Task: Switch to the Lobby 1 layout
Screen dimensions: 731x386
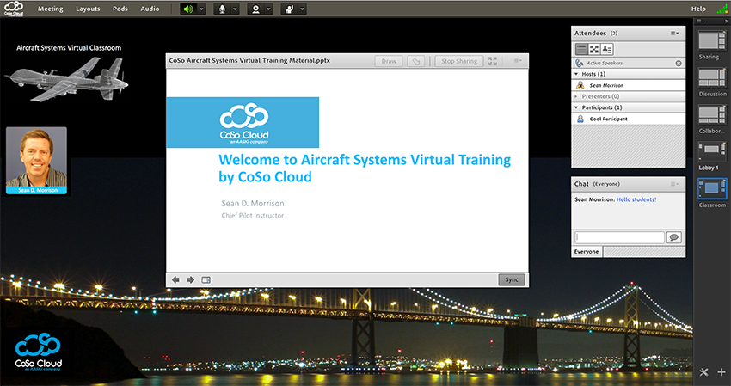Action: click(x=712, y=152)
